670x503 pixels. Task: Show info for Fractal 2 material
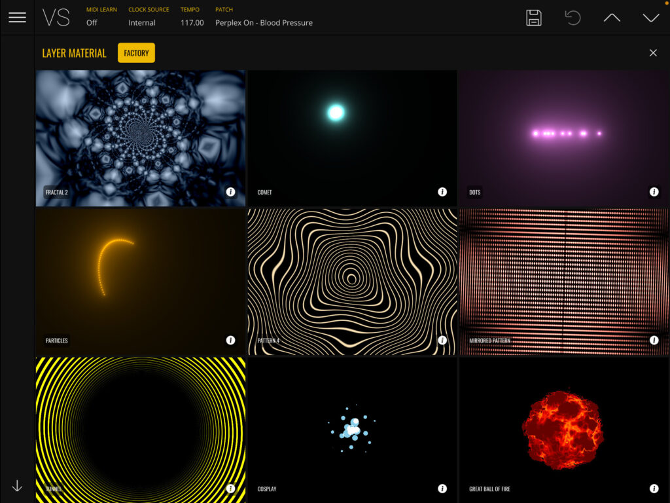coord(231,192)
